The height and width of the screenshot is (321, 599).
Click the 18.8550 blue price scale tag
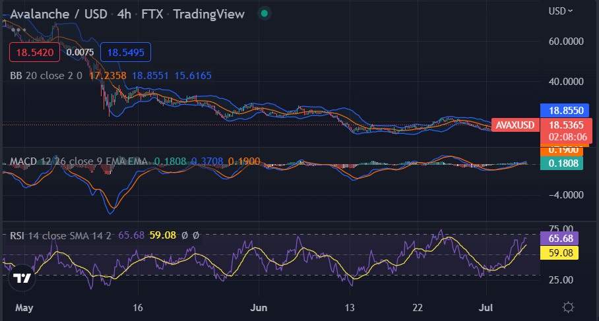click(565, 111)
